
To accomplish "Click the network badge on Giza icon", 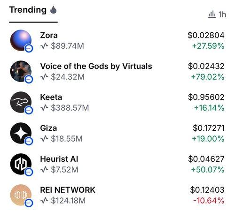I will pyautogui.click(x=29, y=141).
